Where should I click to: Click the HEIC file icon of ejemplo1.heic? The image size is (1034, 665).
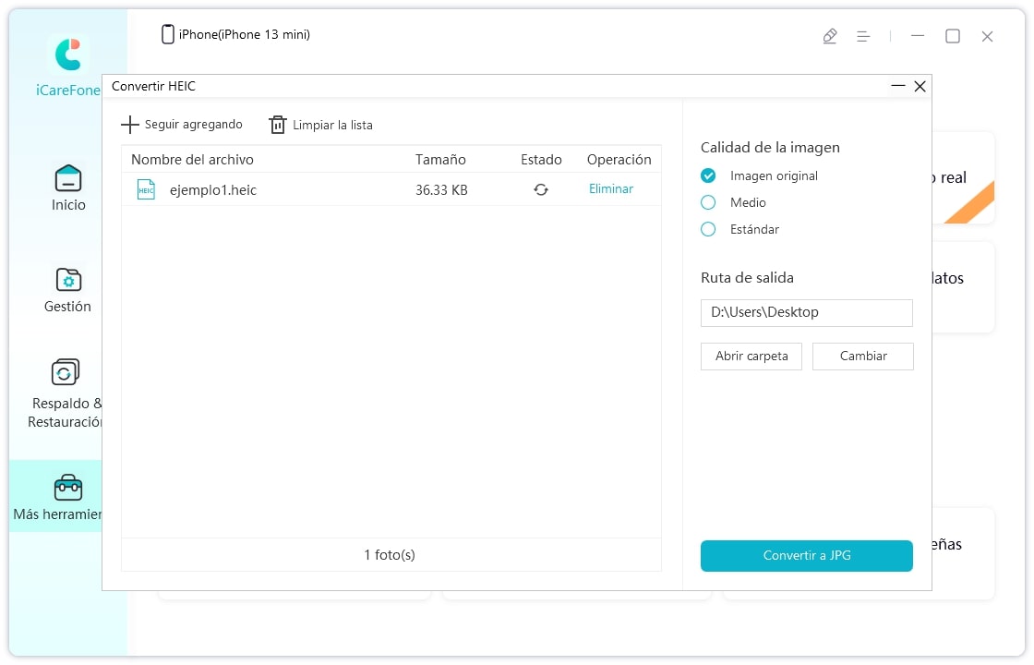pyautogui.click(x=146, y=189)
